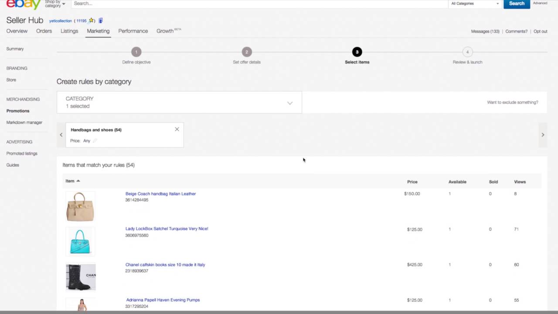This screenshot has height=314, width=558.
Task: Expand the CATEGORY selection dropdown
Action: (179, 102)
